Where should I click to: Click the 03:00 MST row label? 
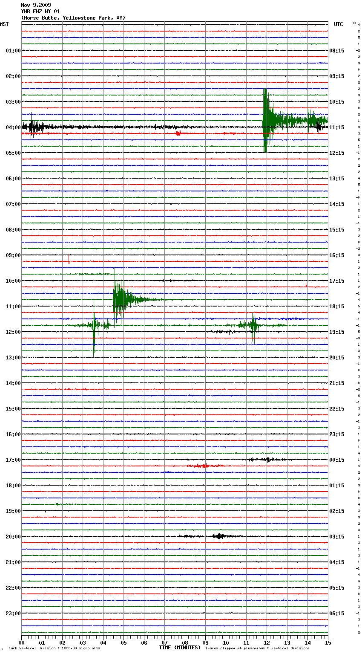[13, 102]
